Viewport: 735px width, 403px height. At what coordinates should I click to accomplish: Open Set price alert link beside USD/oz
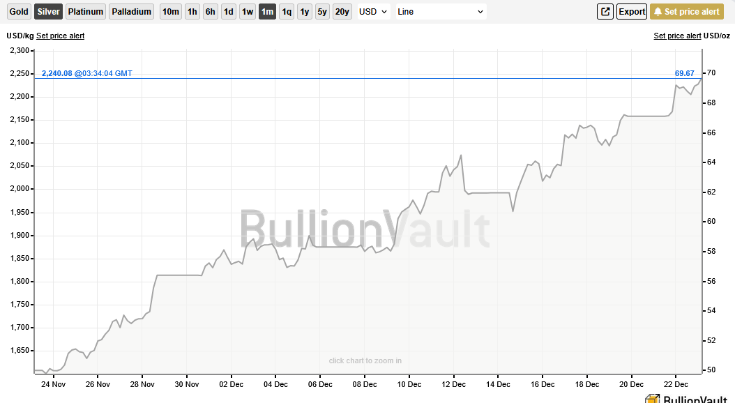click(677, 36)
